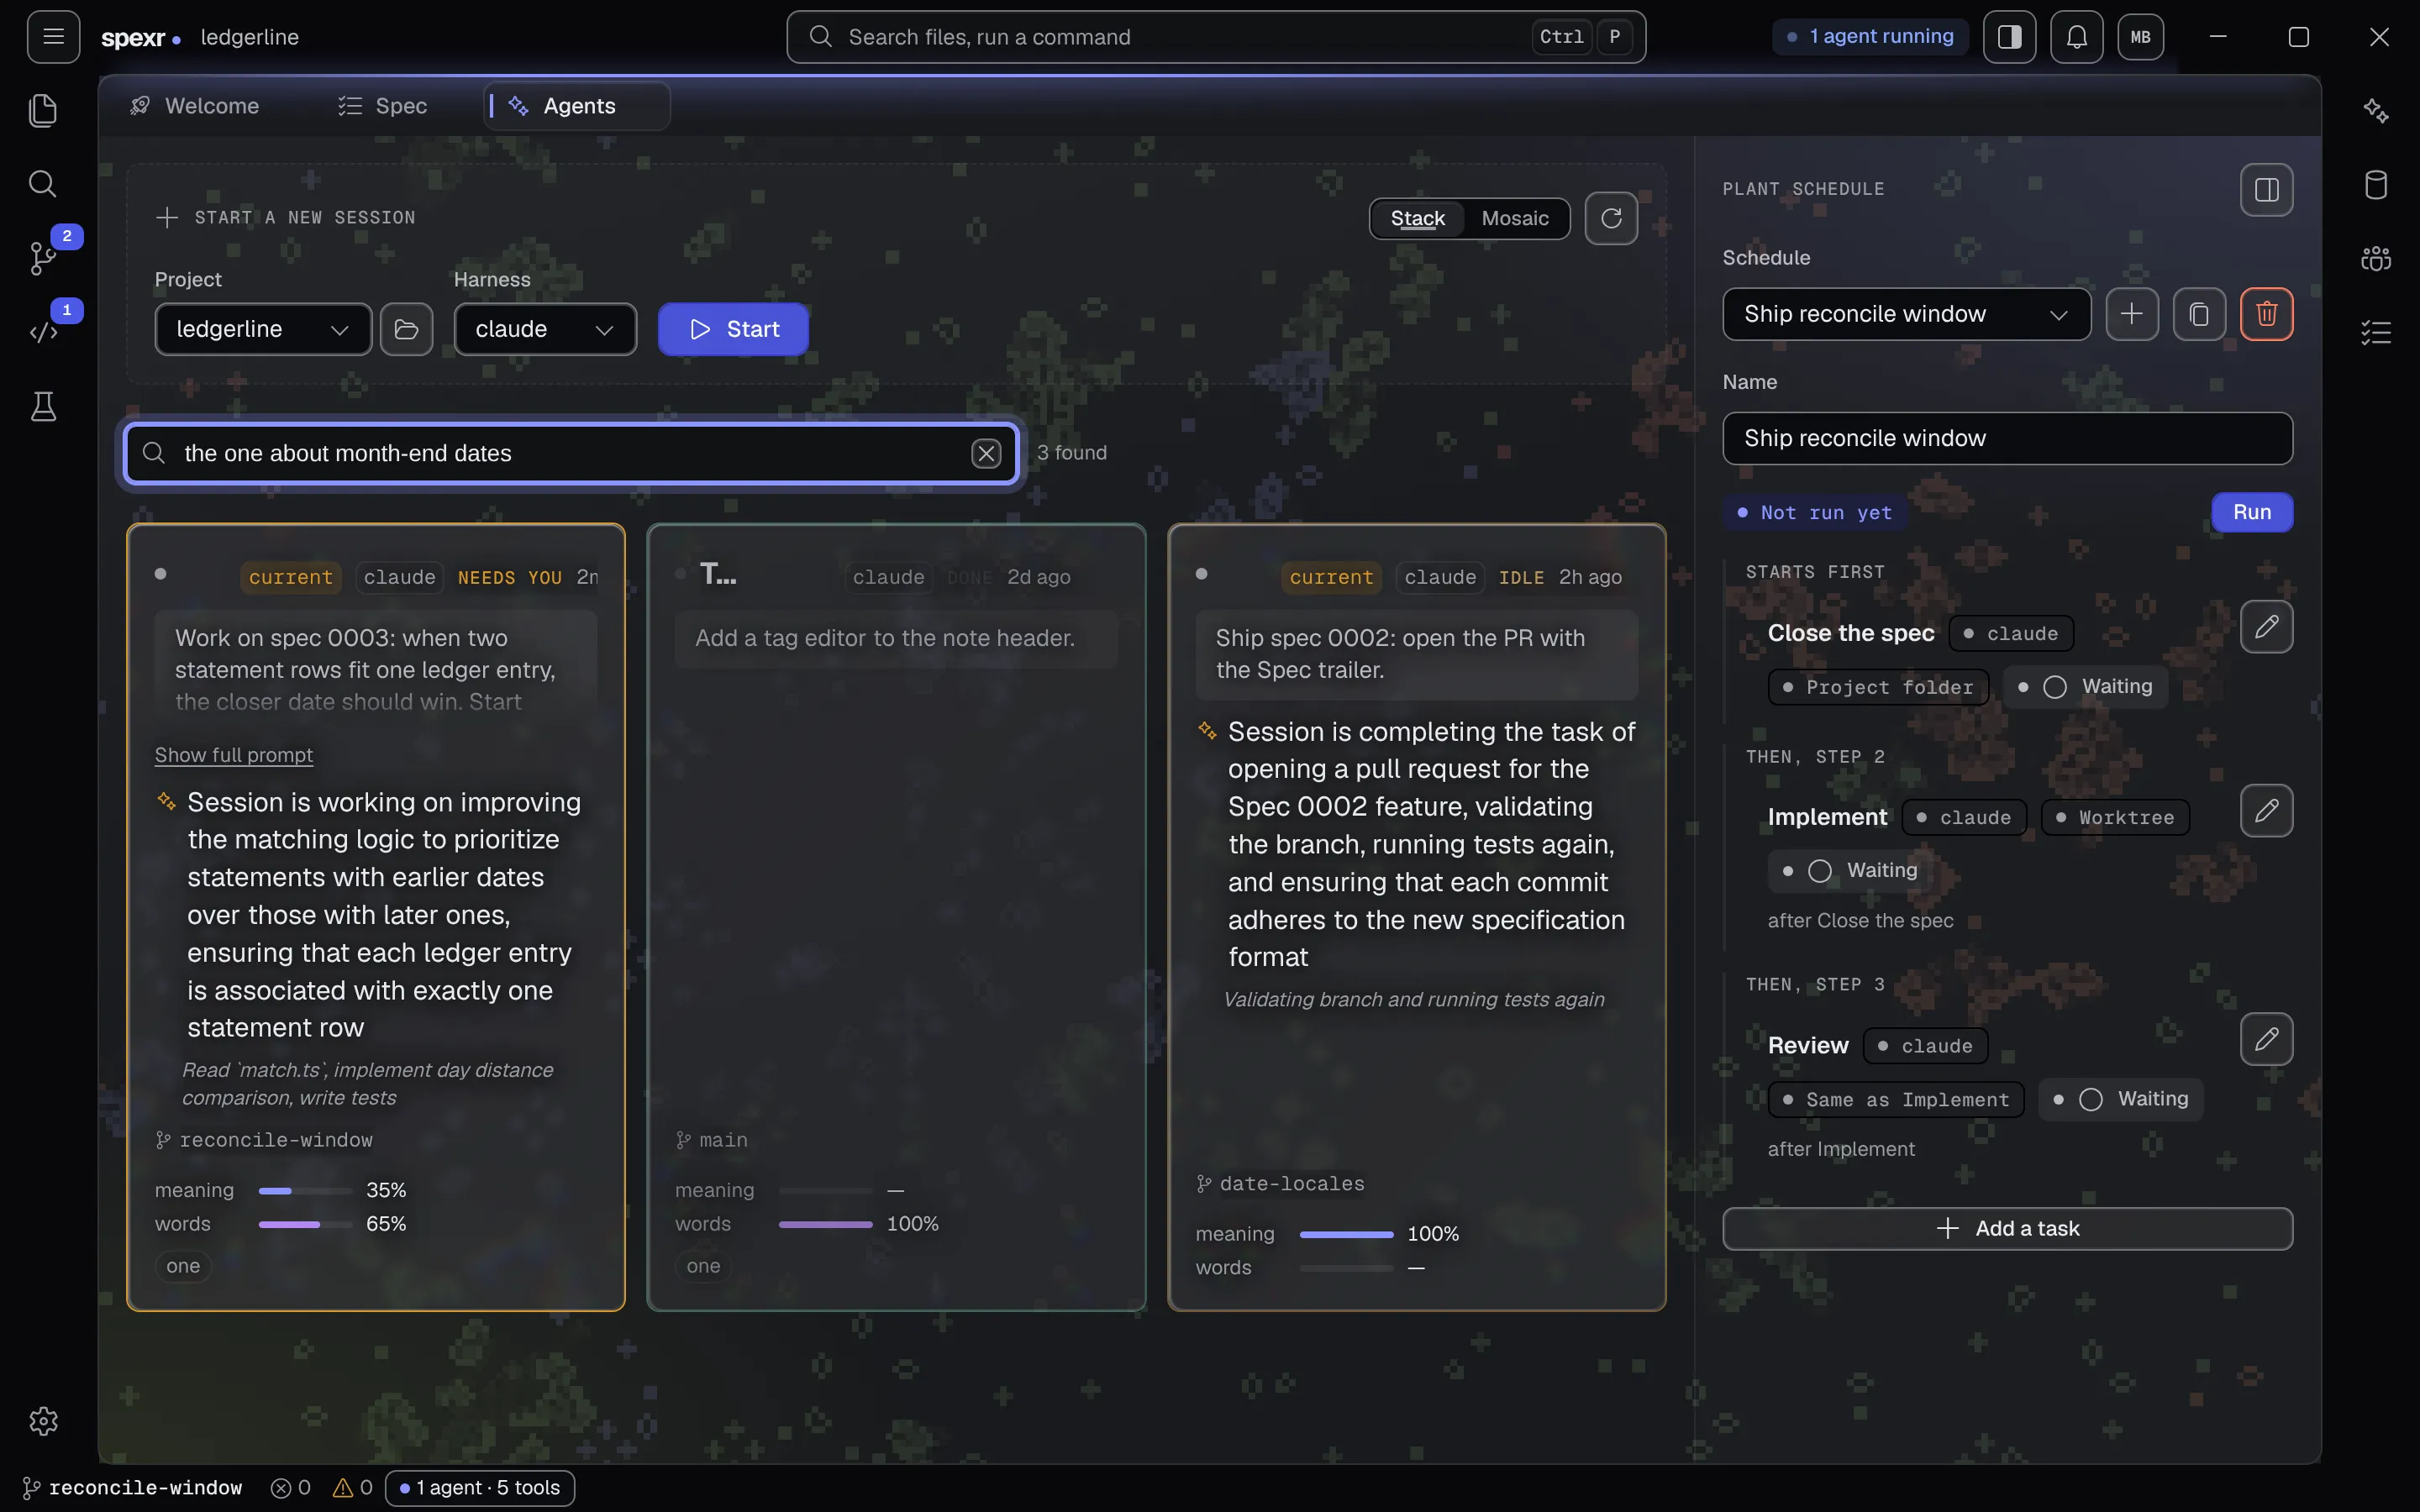Open the notifications bell
Viewport: 2420px width, 1512px height.
point(2076,37)
